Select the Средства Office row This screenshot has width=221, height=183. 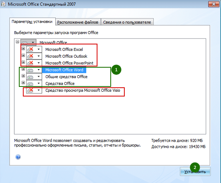tap(60, 83)
